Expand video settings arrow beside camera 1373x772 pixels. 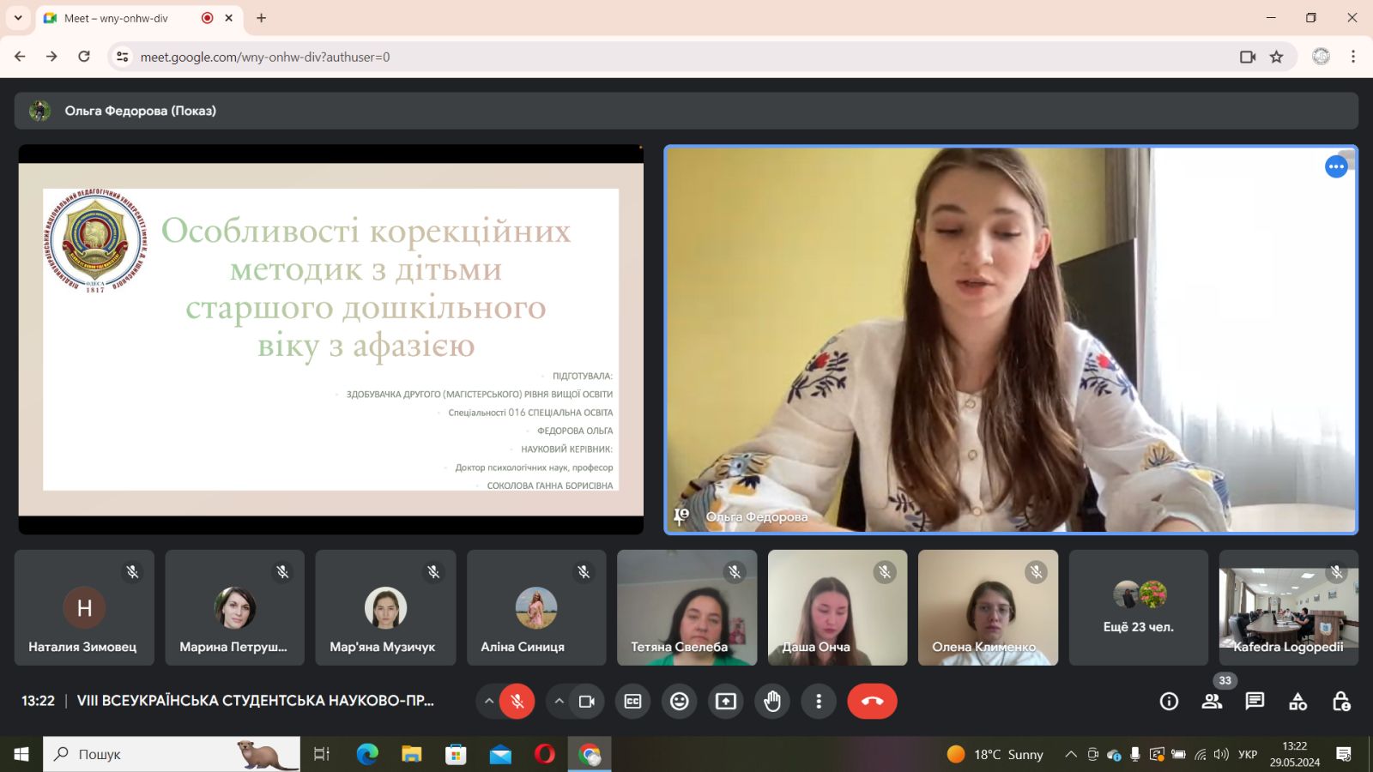tap(559, 702)
